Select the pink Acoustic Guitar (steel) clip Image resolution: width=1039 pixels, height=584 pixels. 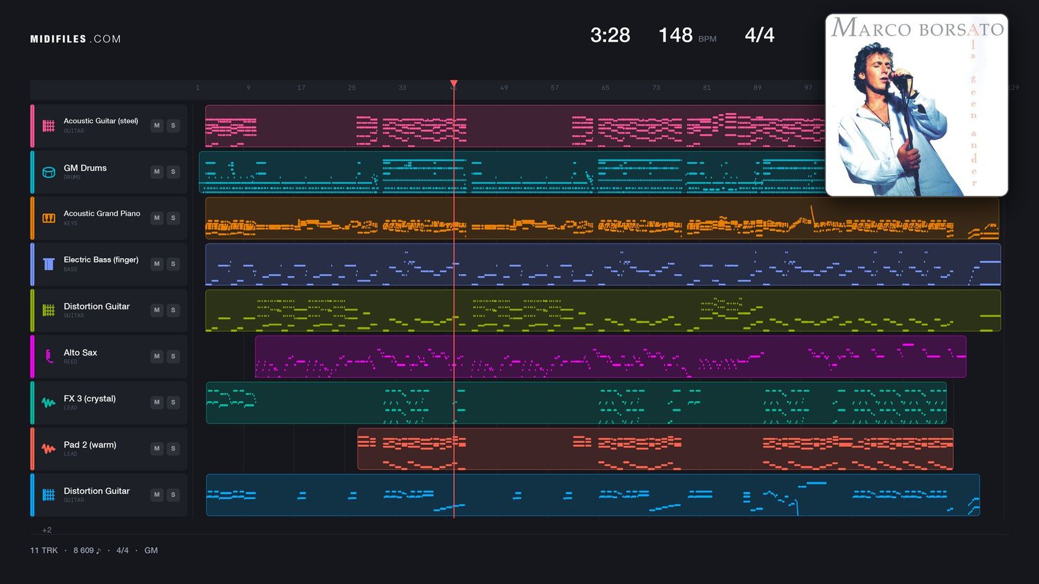pos(515,126)
